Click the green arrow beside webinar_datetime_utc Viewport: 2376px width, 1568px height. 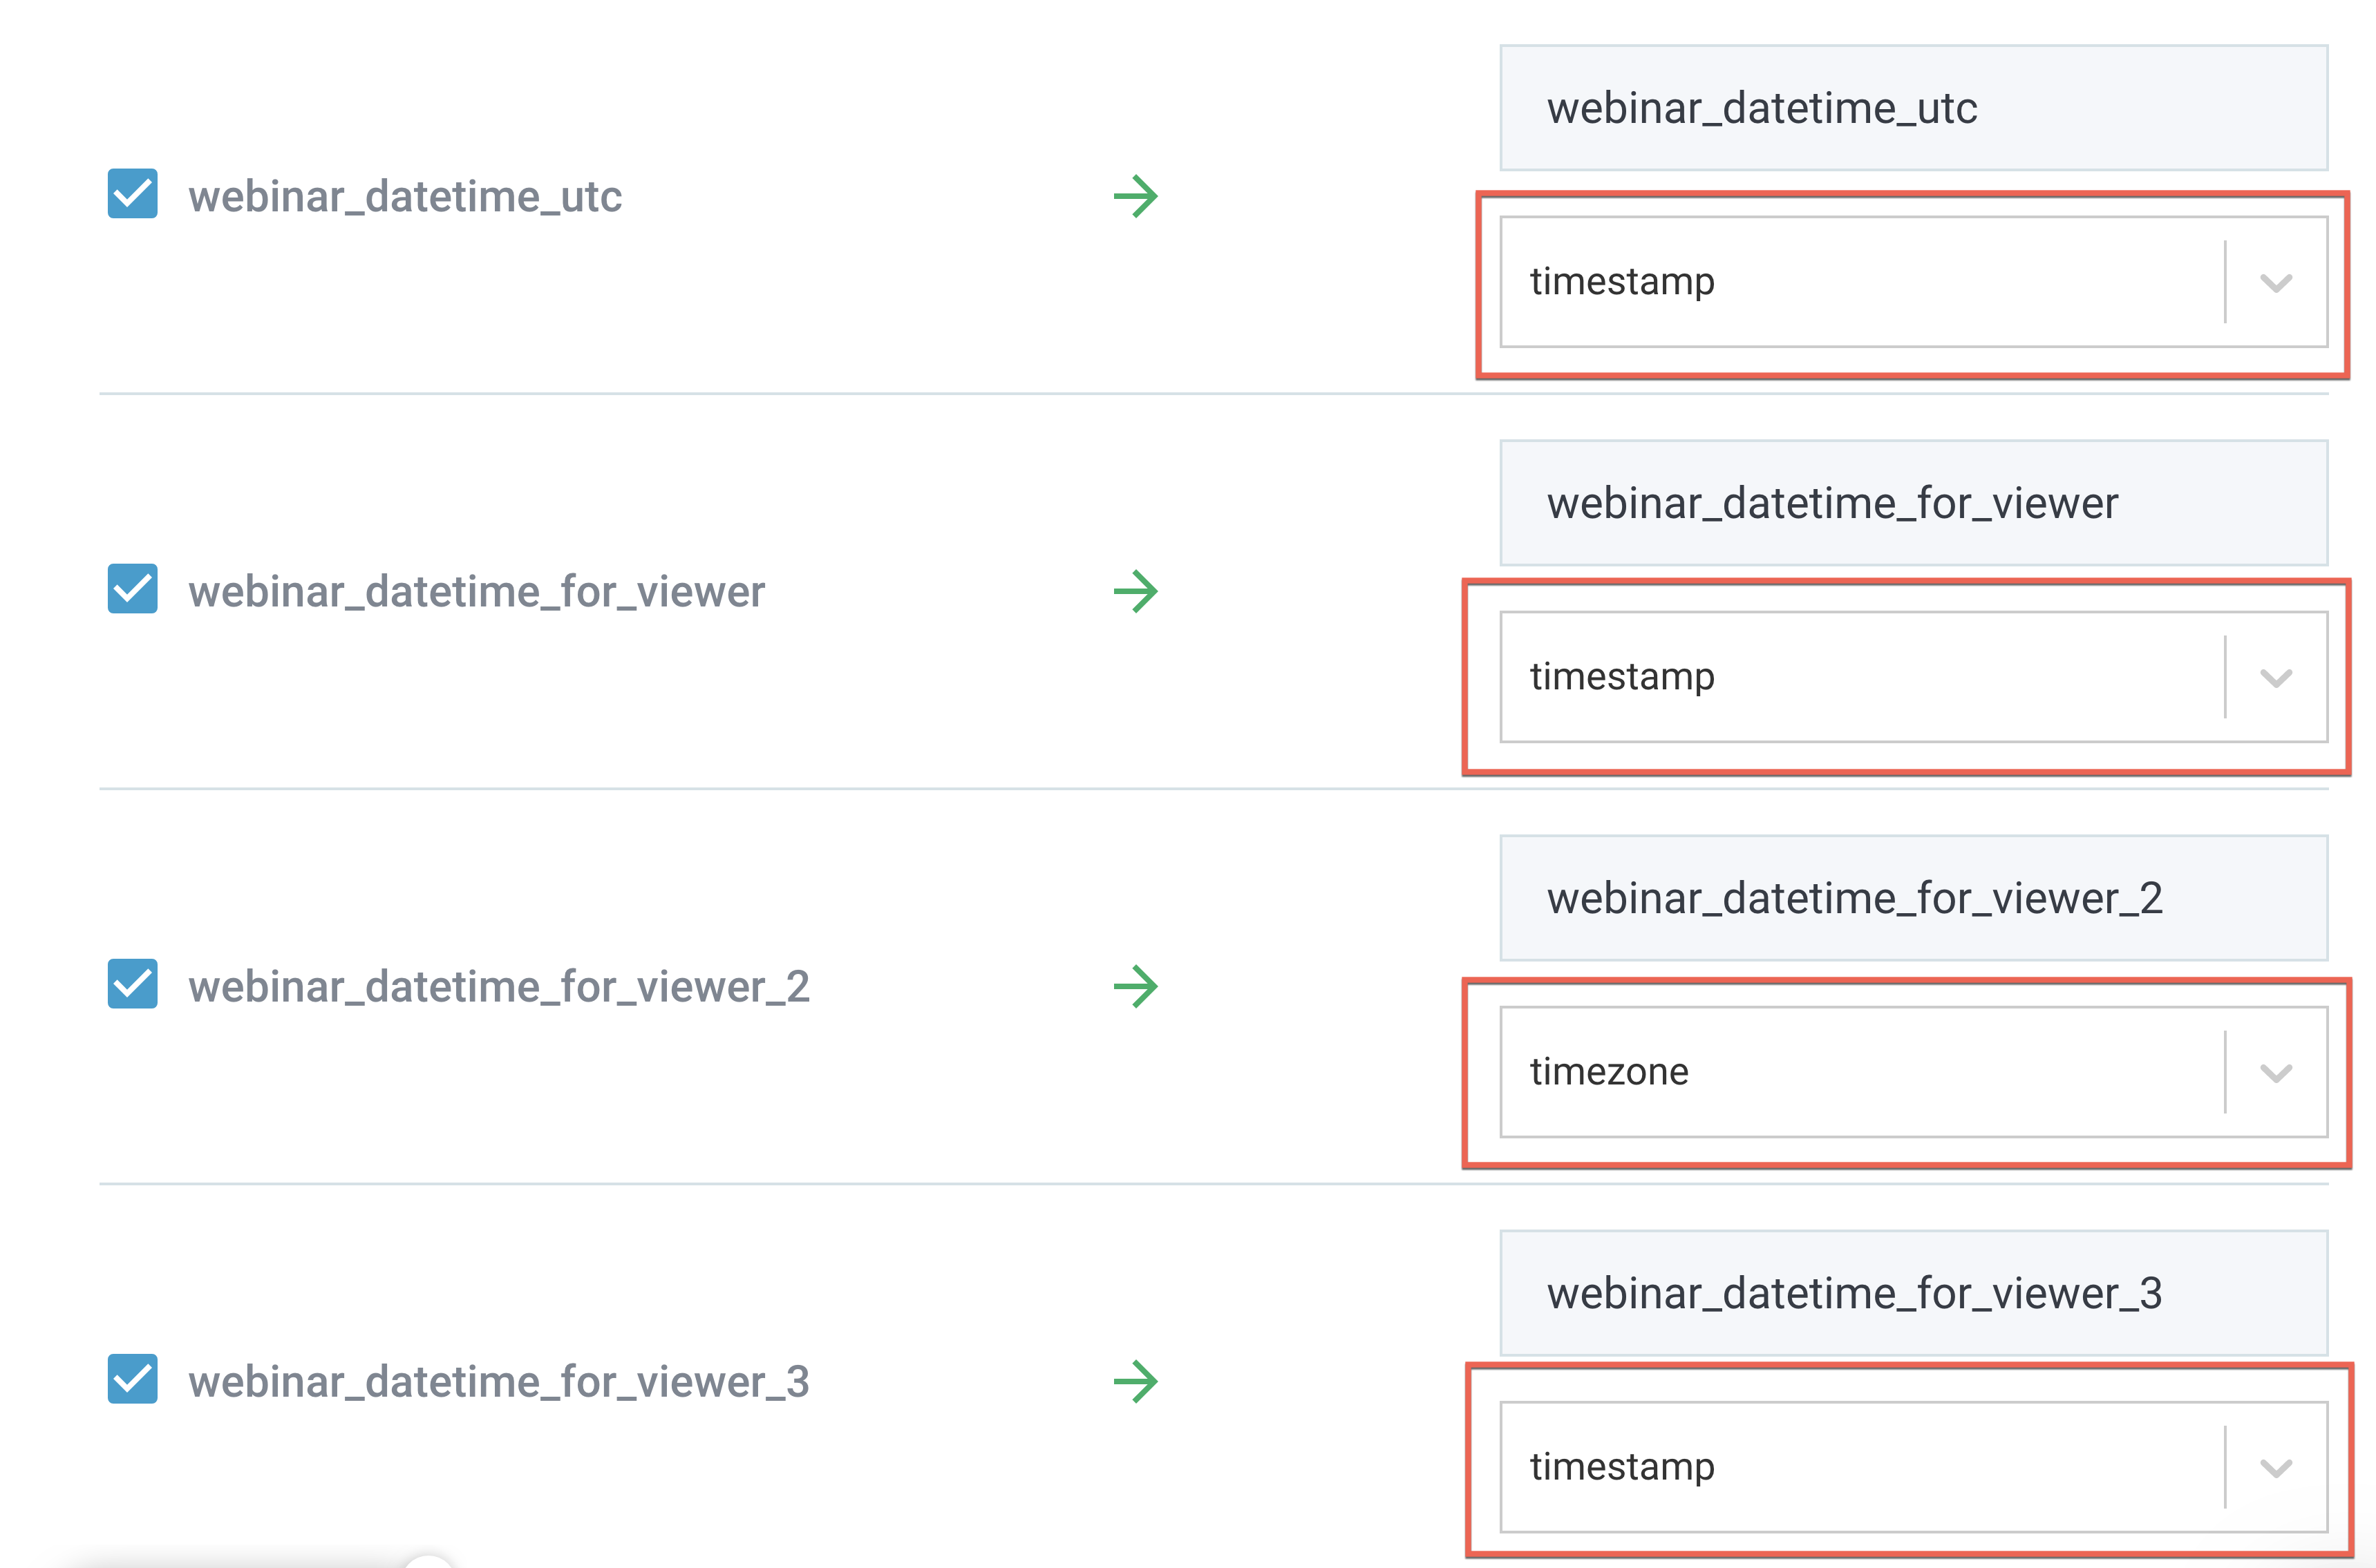1136,196
